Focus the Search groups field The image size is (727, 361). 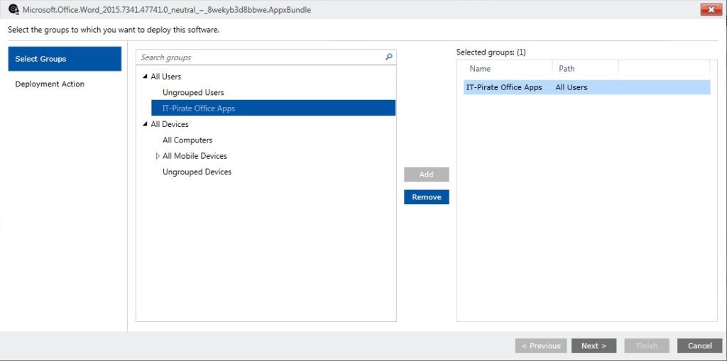pyautogui.click(x=262, y=57)
